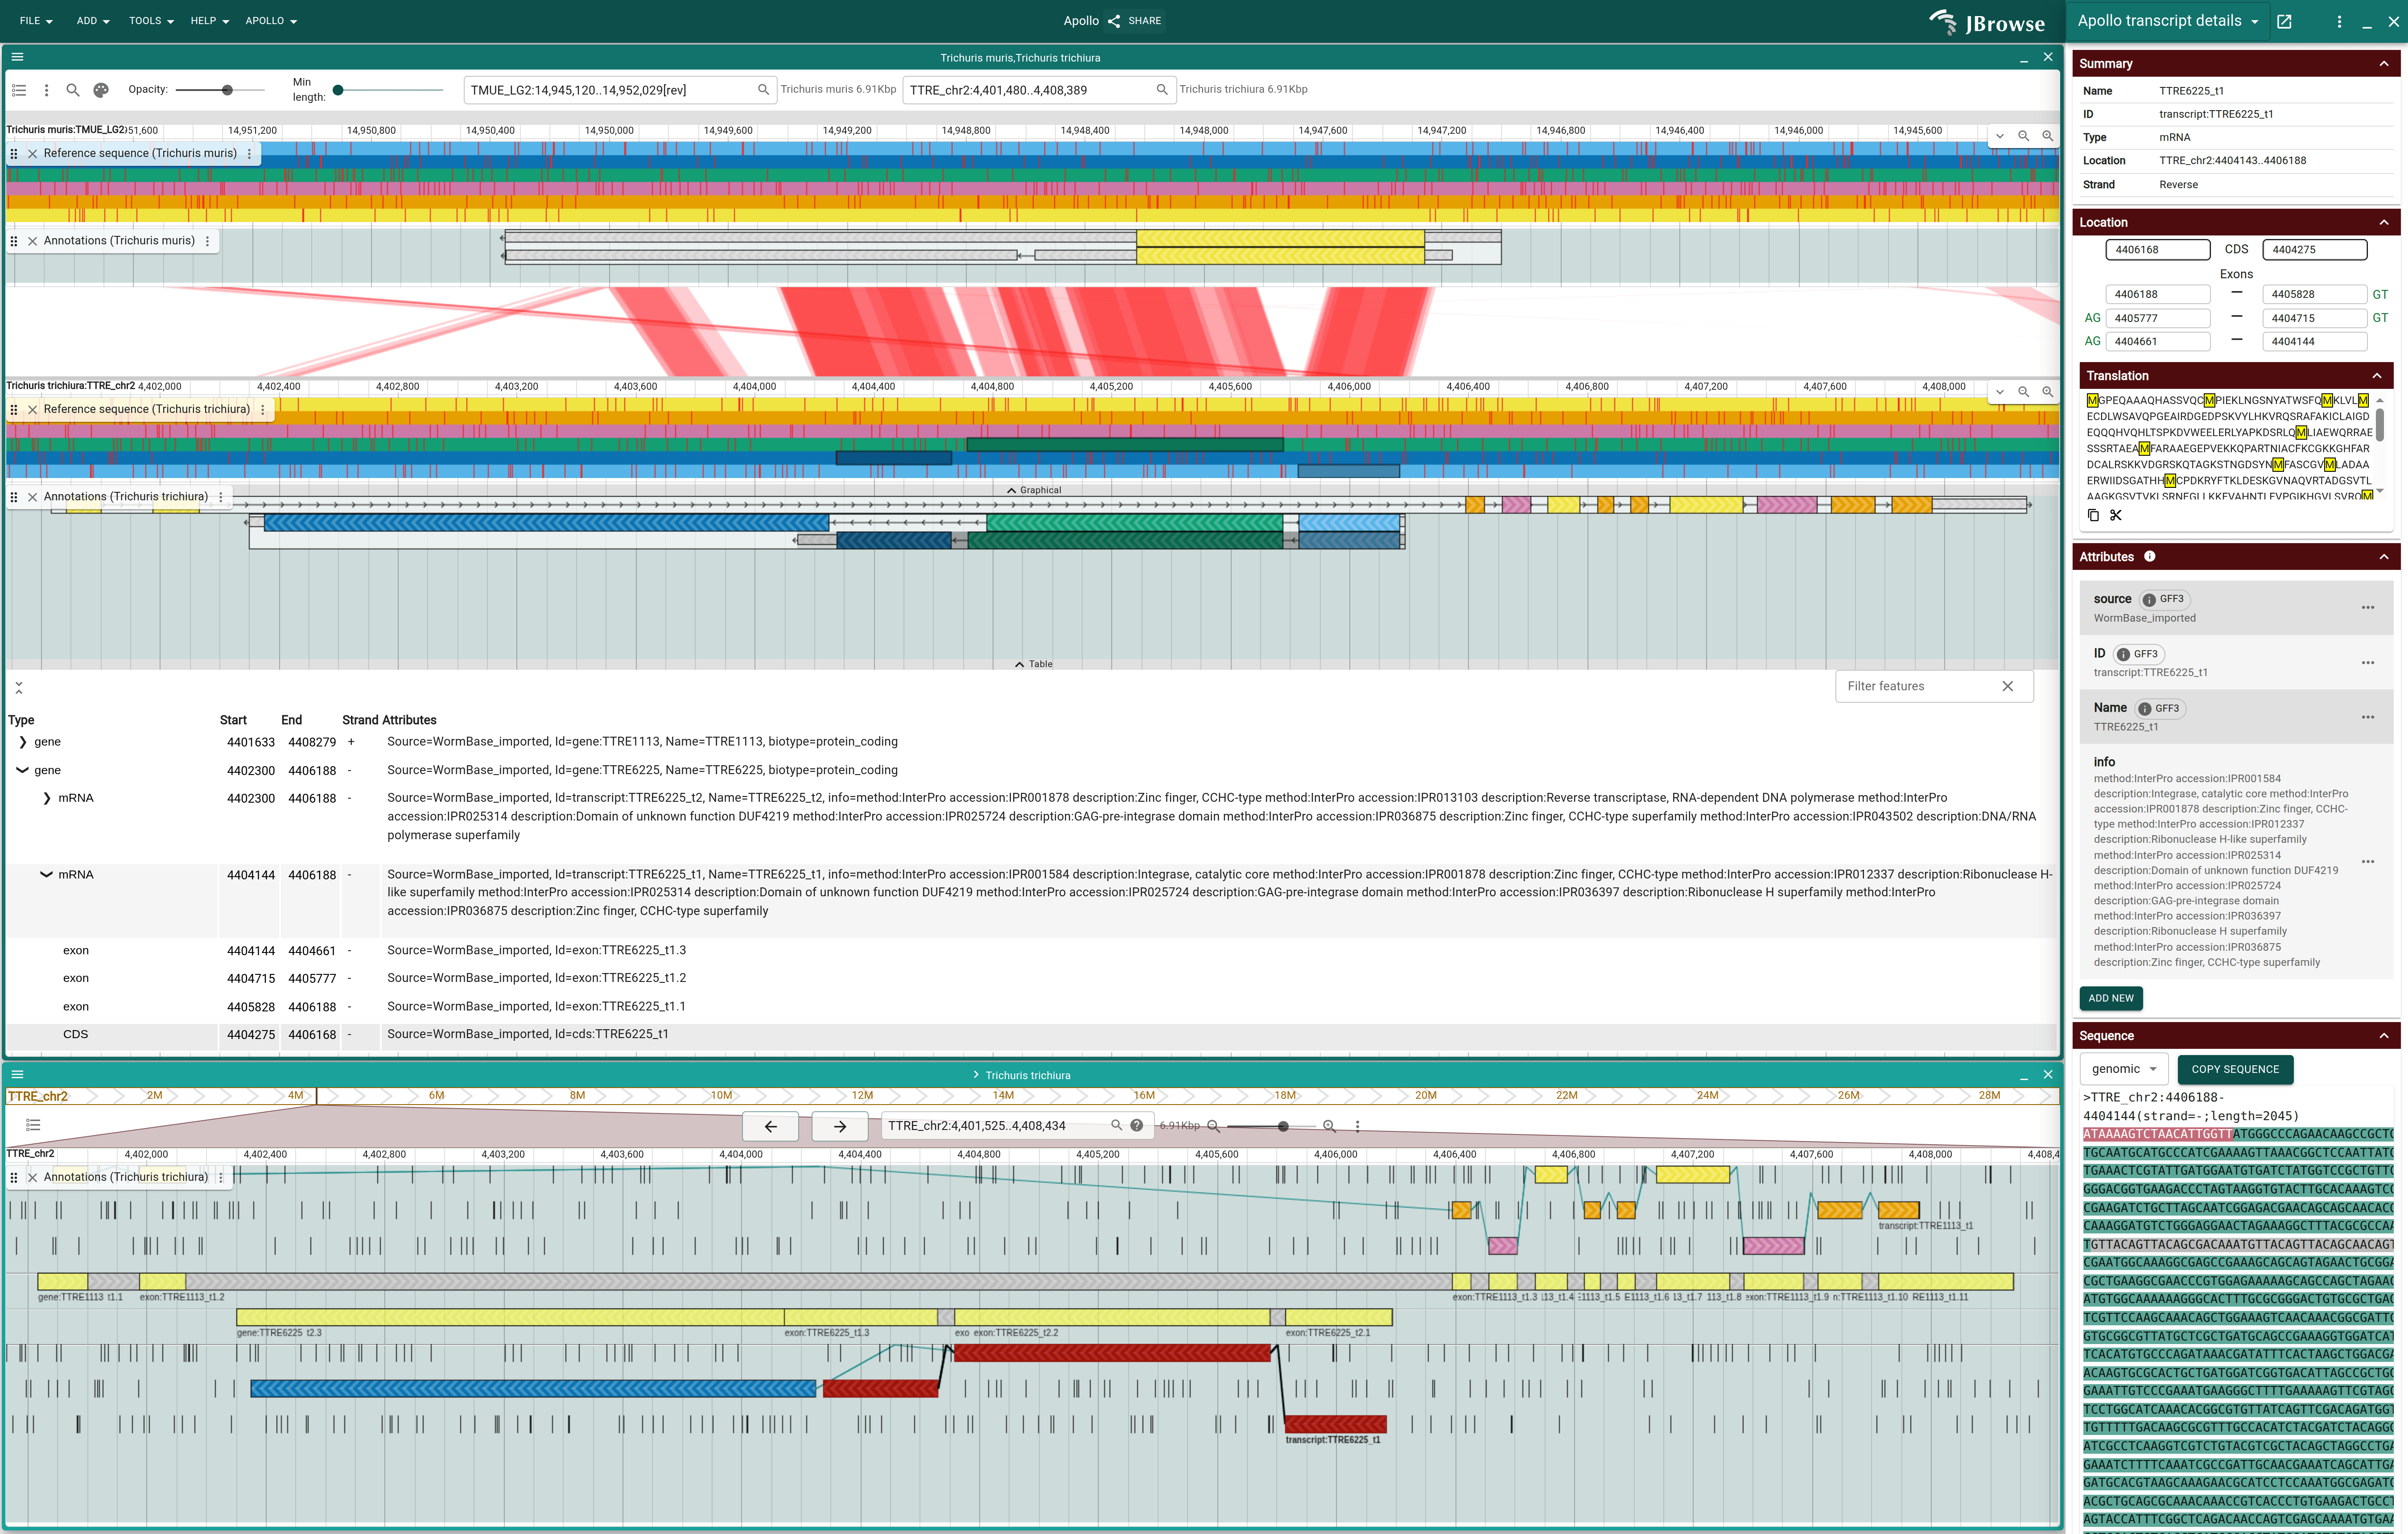Viewport: 2408px width, 1534px height.
Task: Clear the Filter features field
Action: pyautogui.click(x=2008, y=686)
